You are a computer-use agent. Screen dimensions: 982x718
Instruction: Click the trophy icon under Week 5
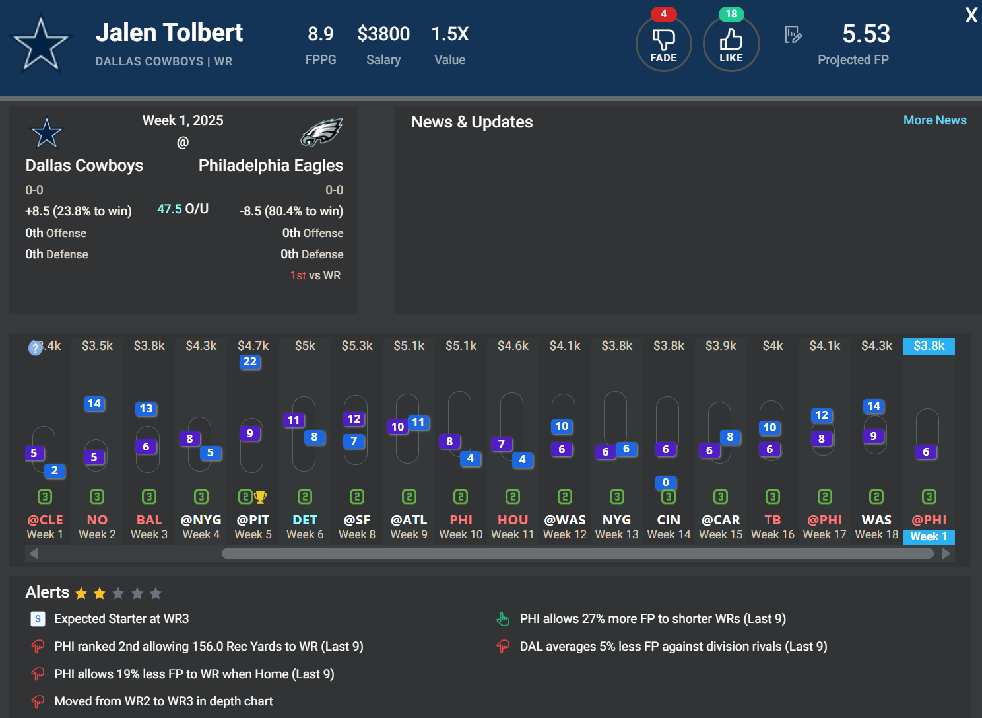coord(261,497)
